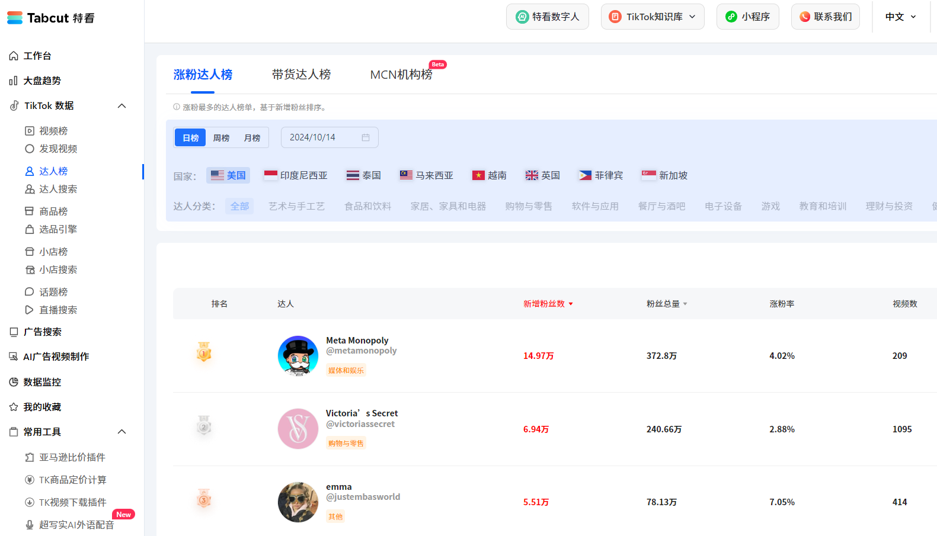Click the 媒体和娱乐 tag
The width and height of the screenshot is (937, 536).
click(346, 370)
